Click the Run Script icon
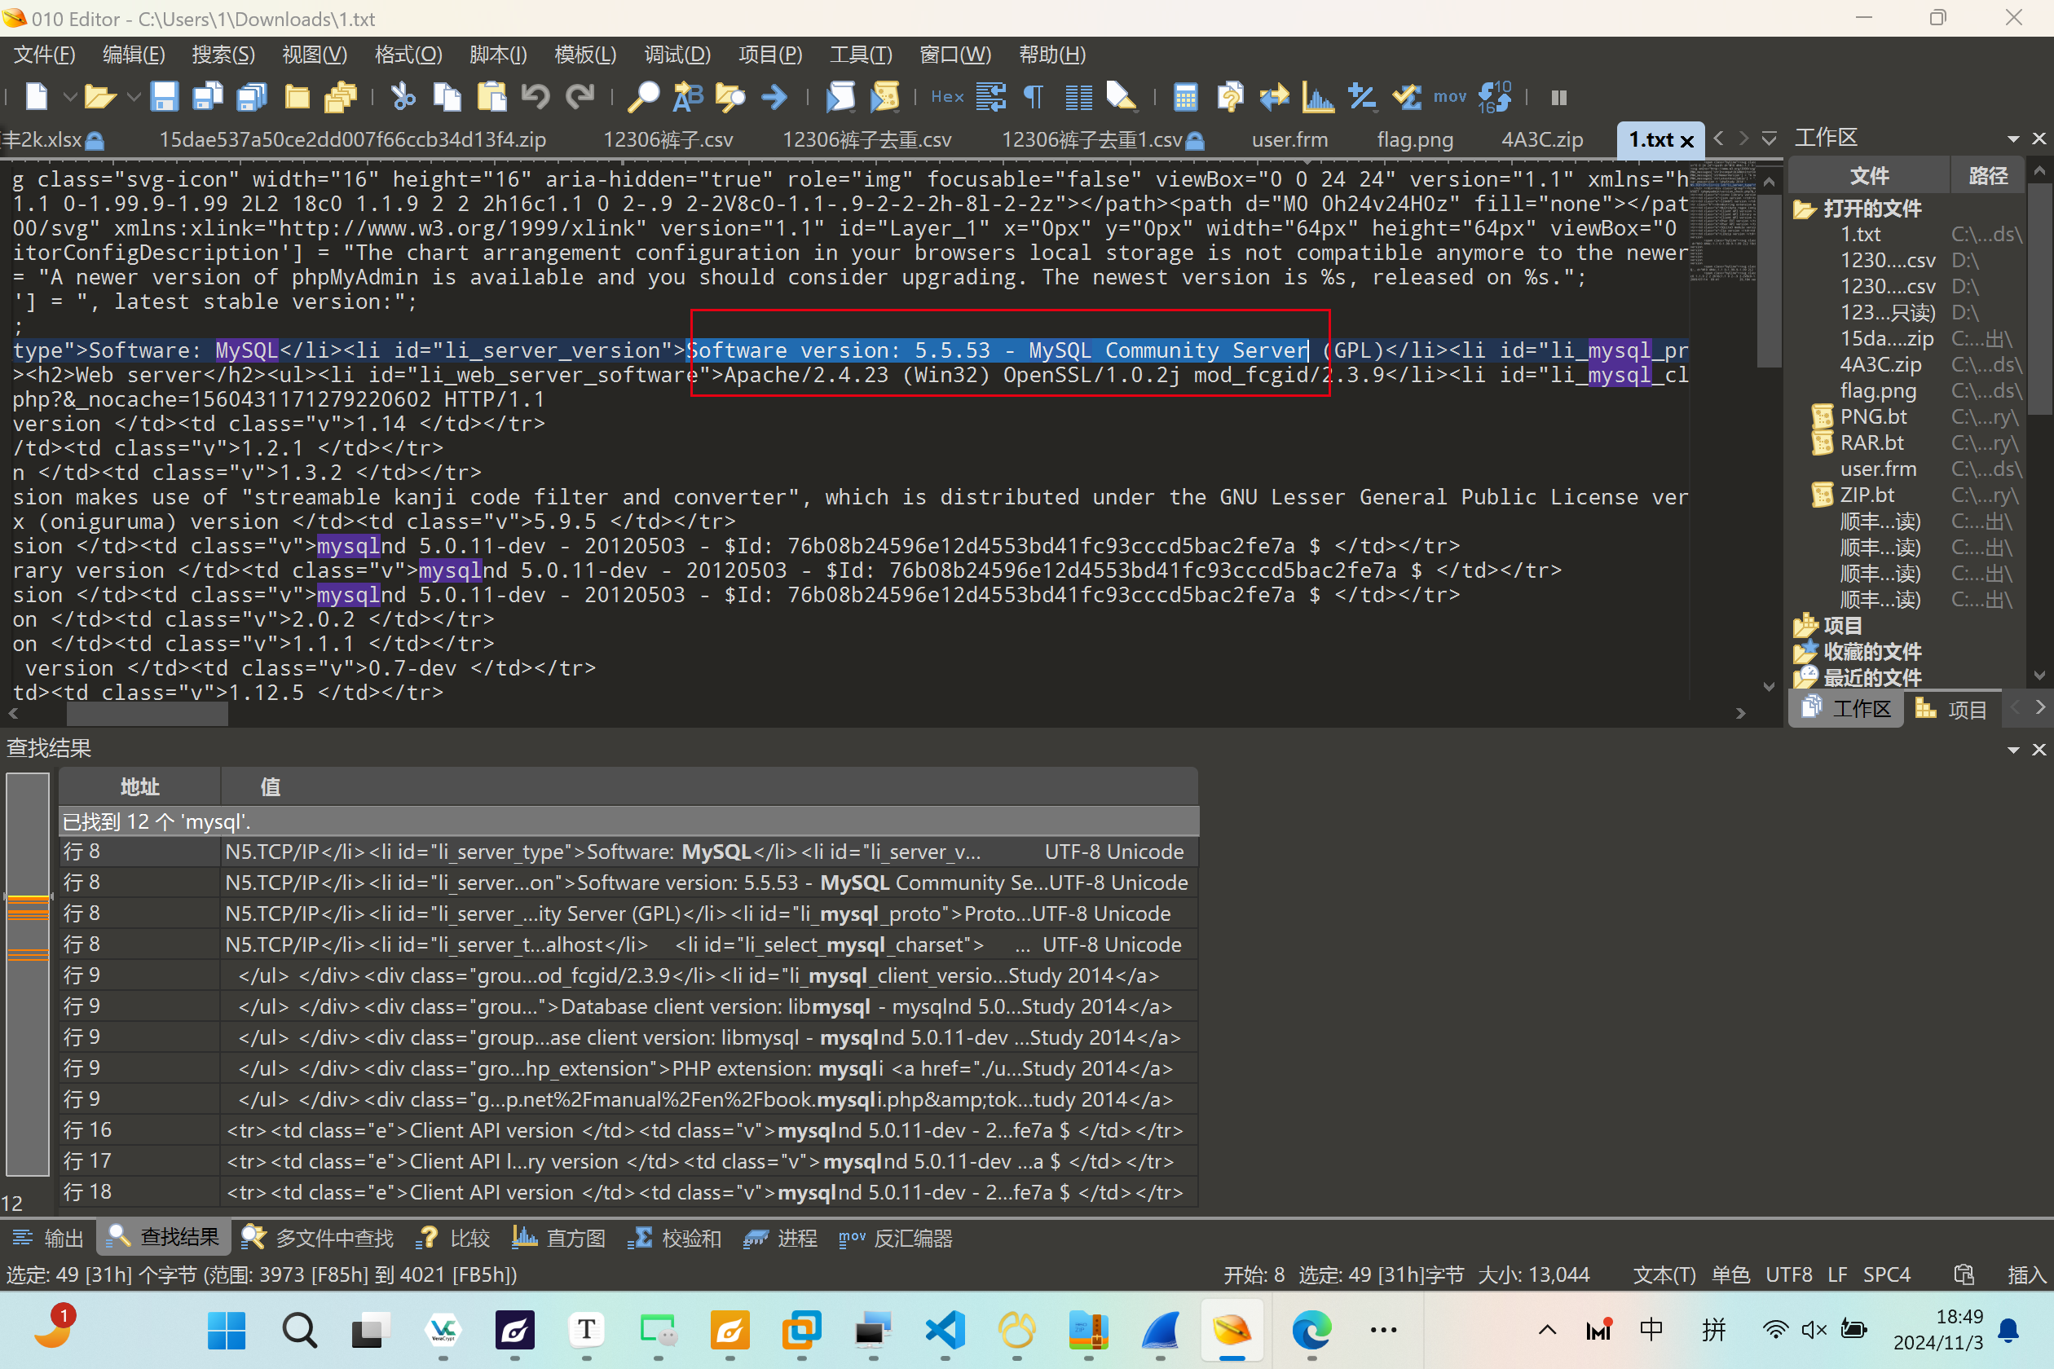 pyautogui.click(x=840, y=97)
